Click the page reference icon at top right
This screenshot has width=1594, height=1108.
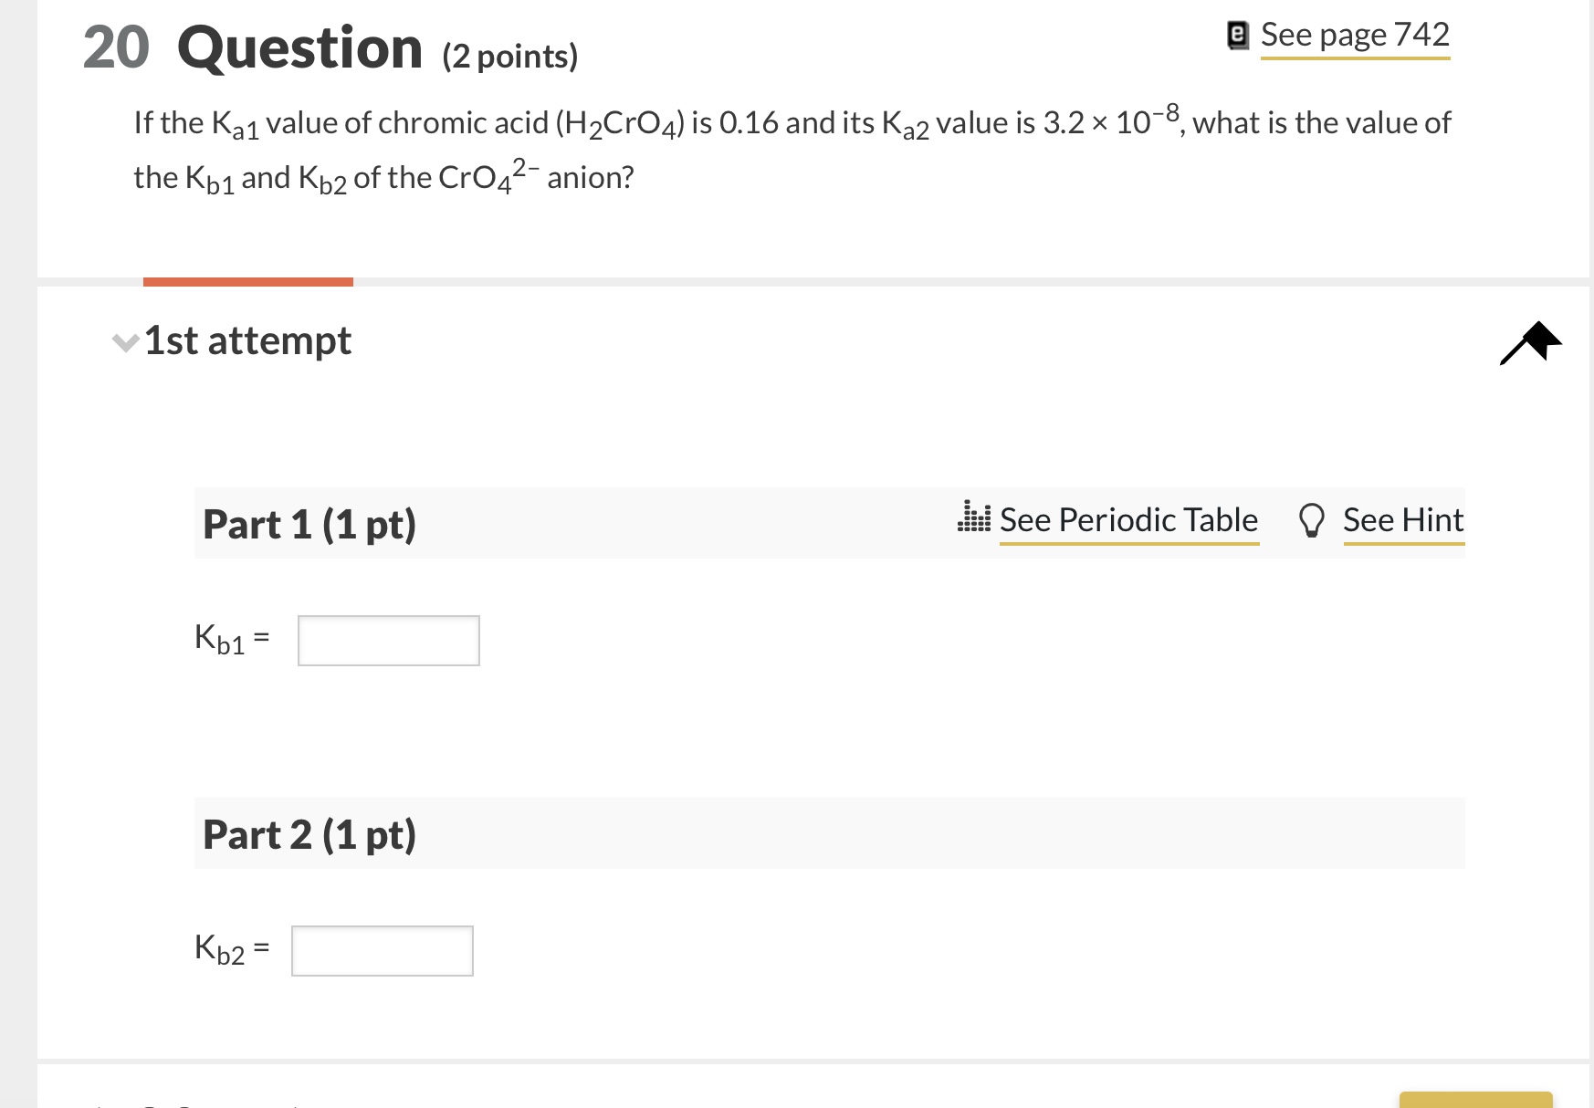click(x=1238, y=34)
